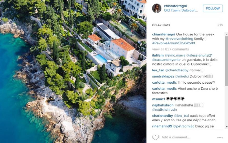228x143 pixels.
Task: Open commenter msimic1's profile
Action: coord(159,99)
